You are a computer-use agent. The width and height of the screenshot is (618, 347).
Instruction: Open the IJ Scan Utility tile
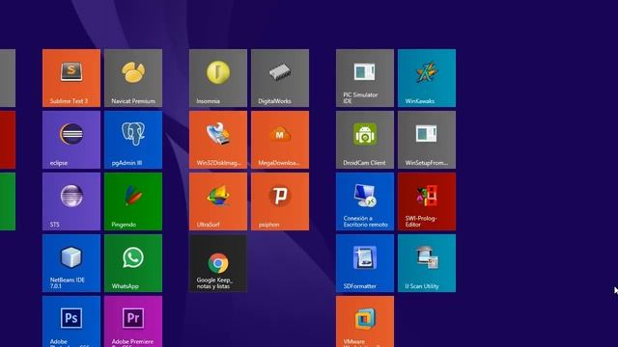427,263
